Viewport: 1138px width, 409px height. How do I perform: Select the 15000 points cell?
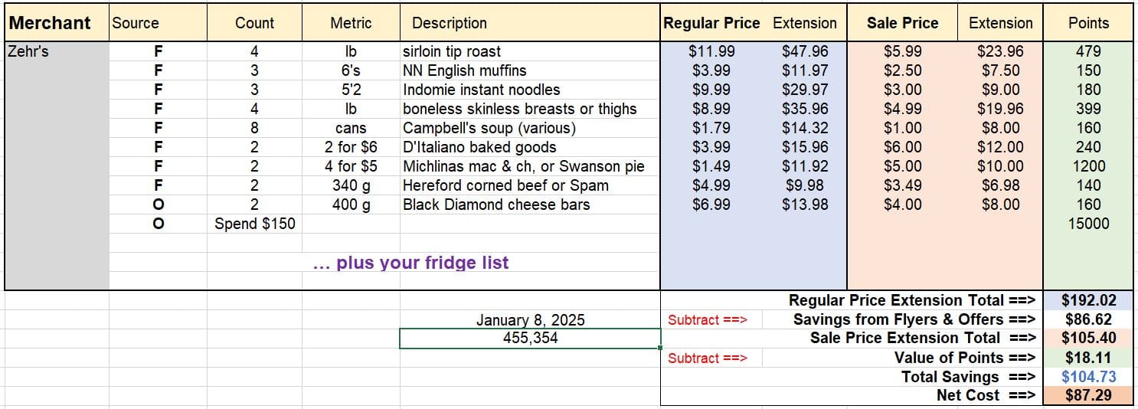1088,224
